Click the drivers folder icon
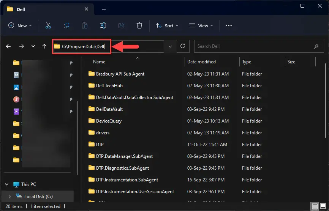 coord(91,132)
